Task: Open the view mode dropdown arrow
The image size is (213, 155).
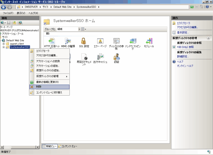Action: 85,29
